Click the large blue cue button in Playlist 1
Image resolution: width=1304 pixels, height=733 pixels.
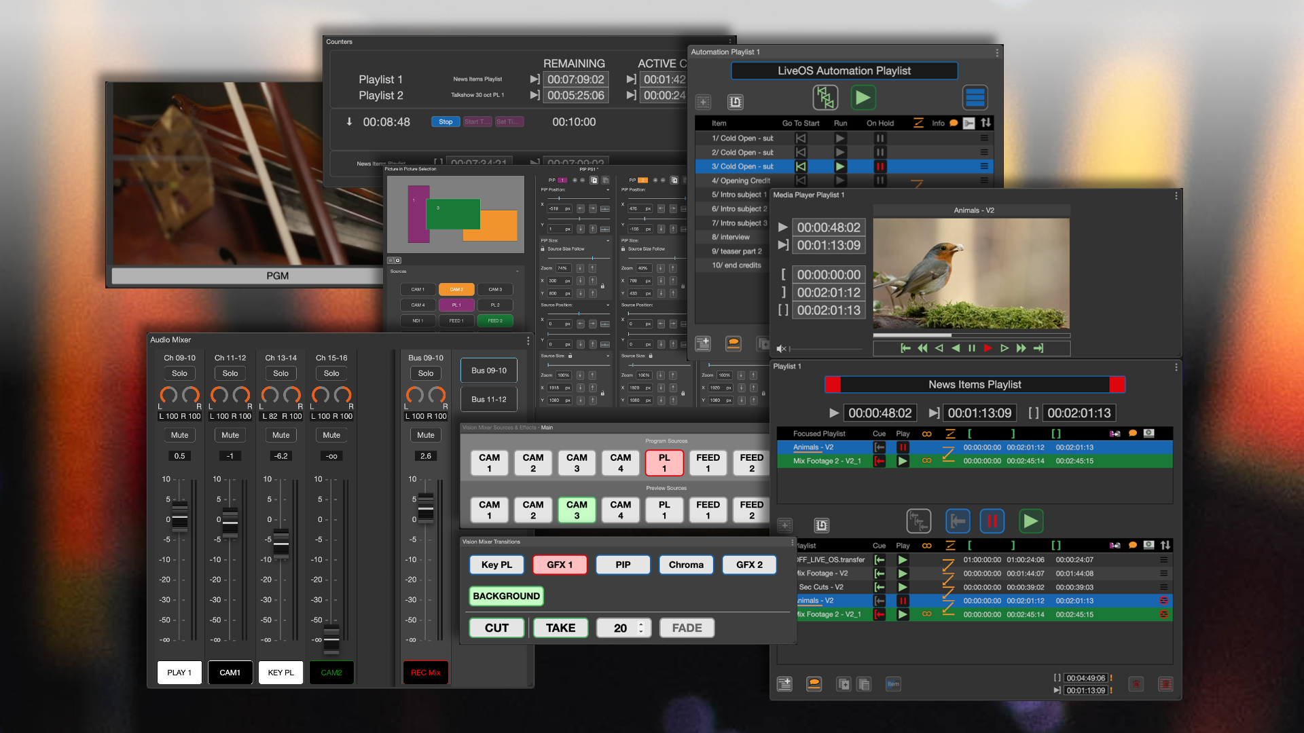(x=958, y=521)
